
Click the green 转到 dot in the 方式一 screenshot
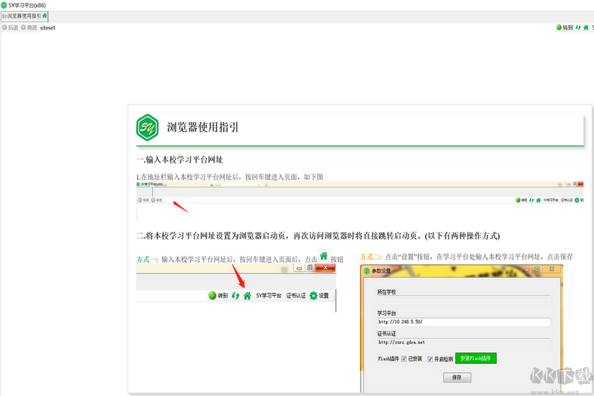(212, 295)
